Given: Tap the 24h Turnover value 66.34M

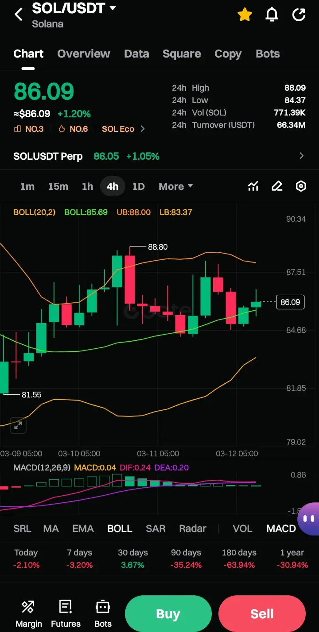Looking at the screenshot, I should coord(291,125).
